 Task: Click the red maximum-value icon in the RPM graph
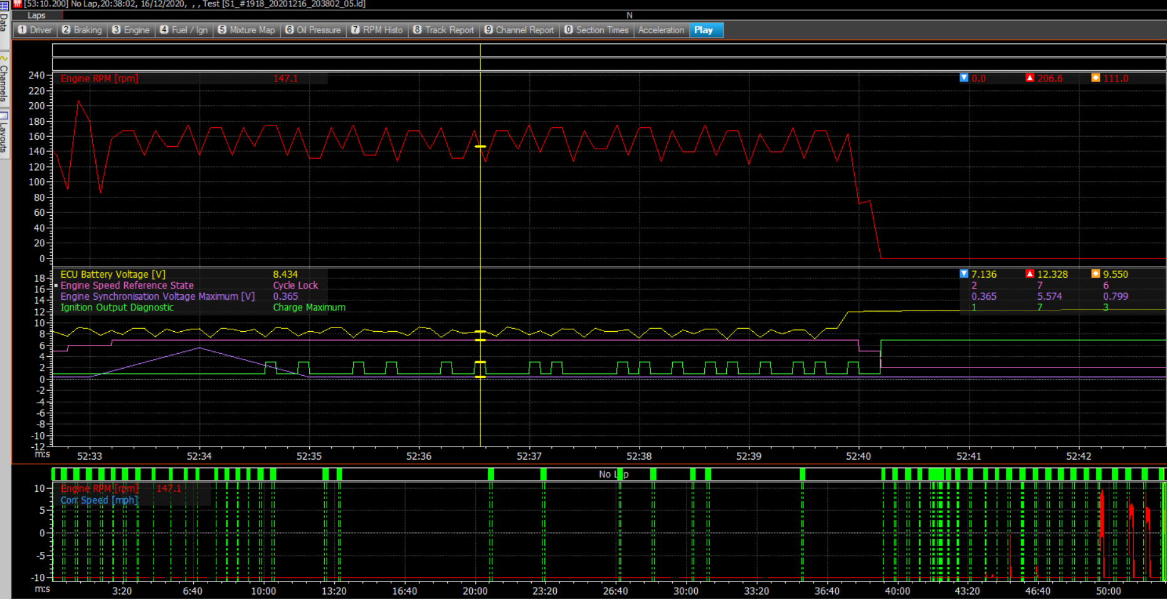click(x=1030, y=78)
